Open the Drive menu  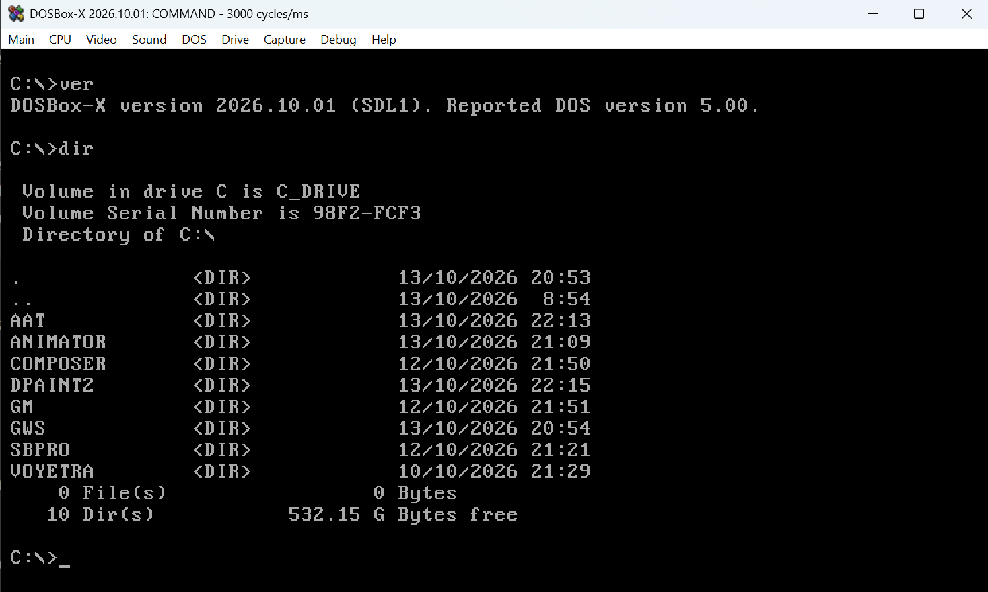236,40
